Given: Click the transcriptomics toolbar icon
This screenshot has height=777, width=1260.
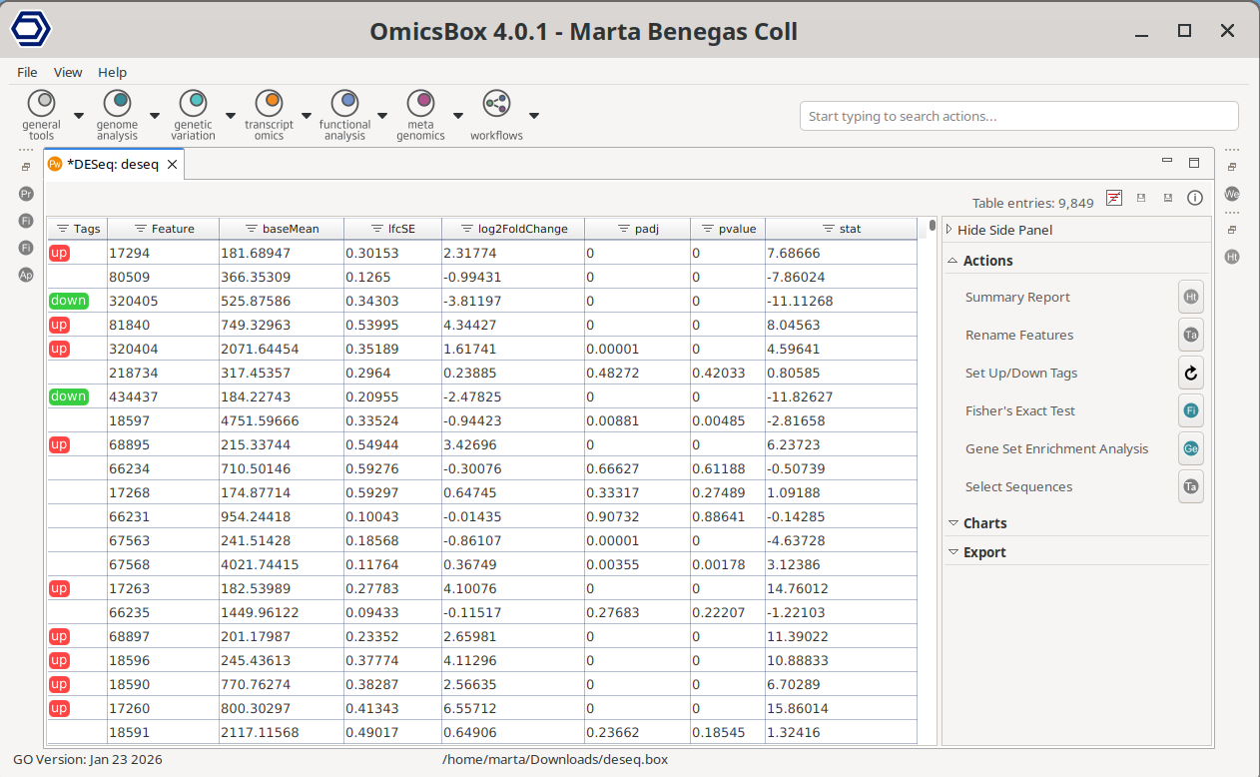Looking at the screenshot, I should coord(270,103).
